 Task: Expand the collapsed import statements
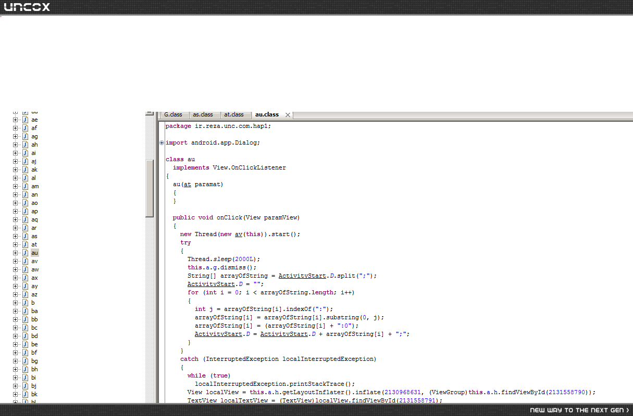(162, 142)
